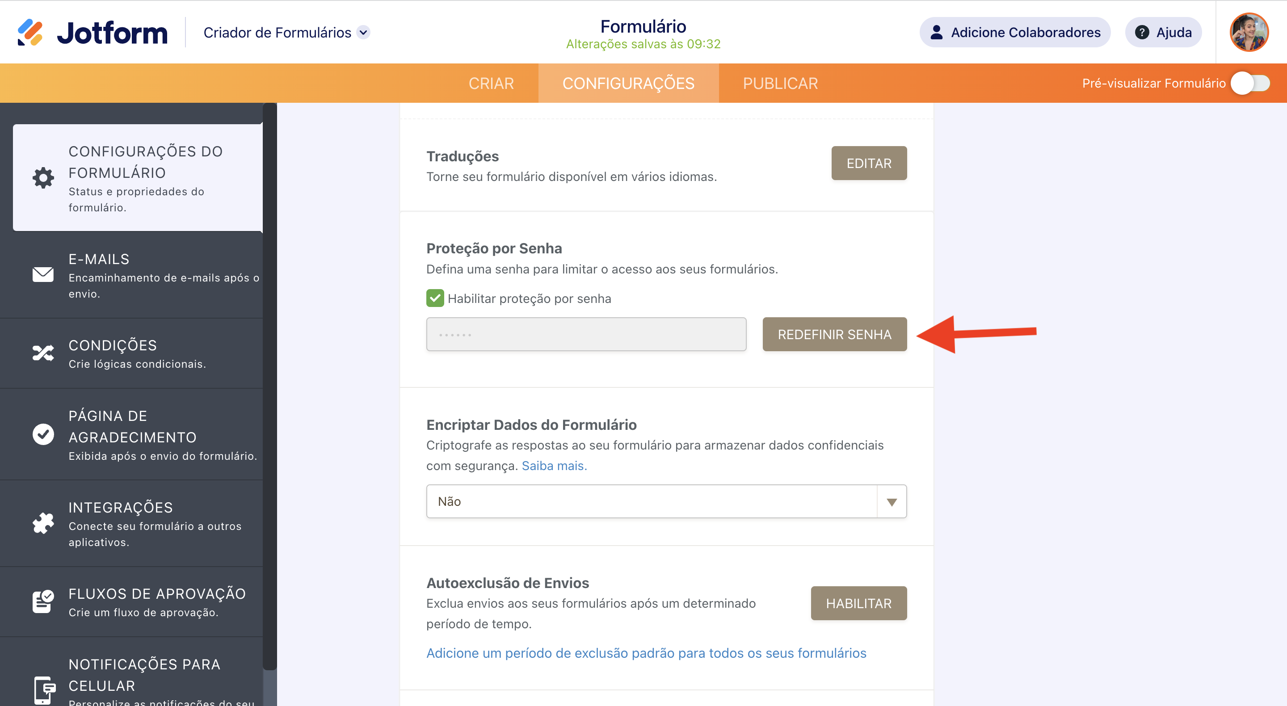Click the REDEFINIR SENHA button
1287x706 pixels.
point(834,334)
